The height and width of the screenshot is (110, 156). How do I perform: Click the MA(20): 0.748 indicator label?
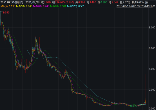point(41,6)
